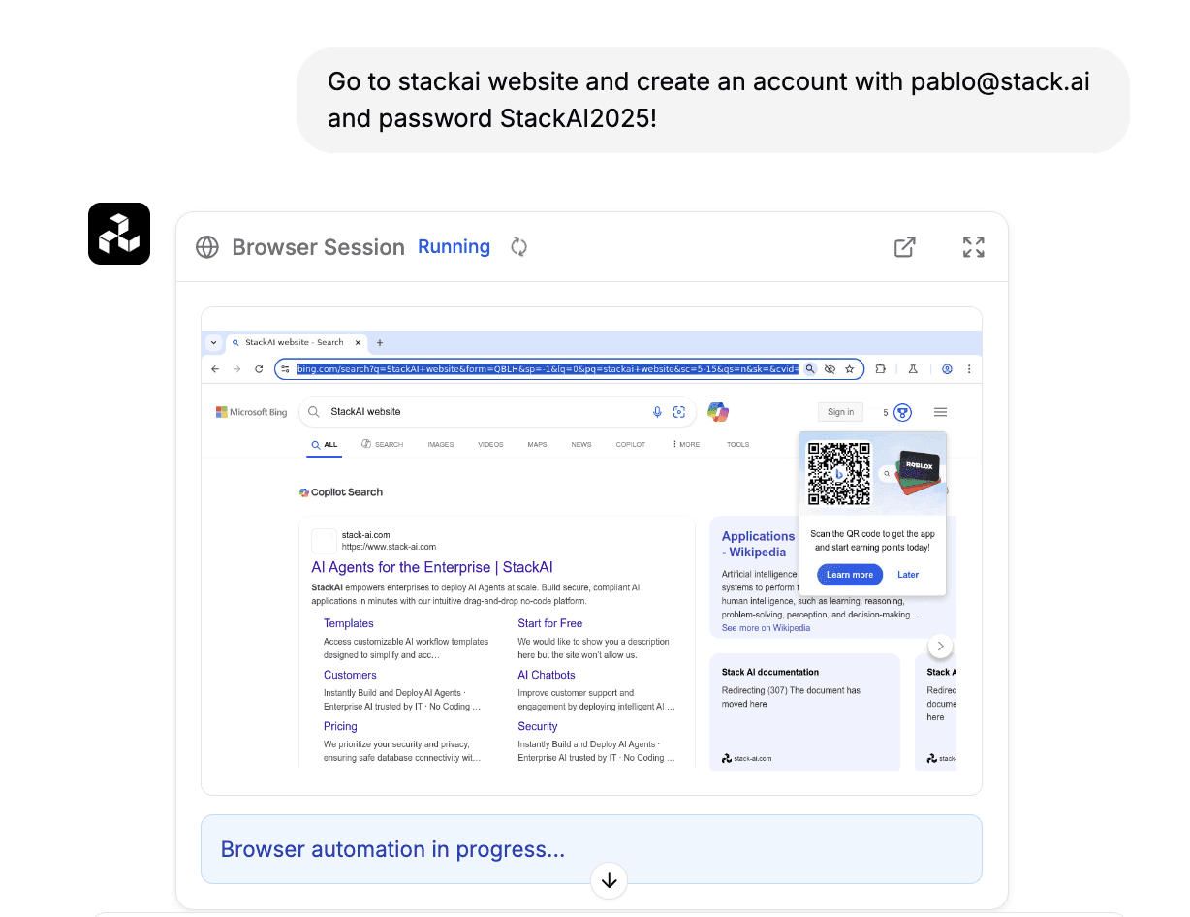The image size is (1190, 917).
Task: Dismiss QR popup with Later
Action: (x=908, y=575)
